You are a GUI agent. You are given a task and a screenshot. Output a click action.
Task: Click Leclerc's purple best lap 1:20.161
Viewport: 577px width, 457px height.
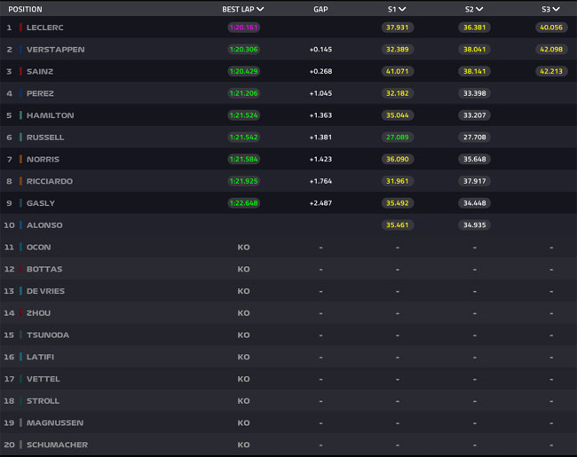tap(243, 28)
